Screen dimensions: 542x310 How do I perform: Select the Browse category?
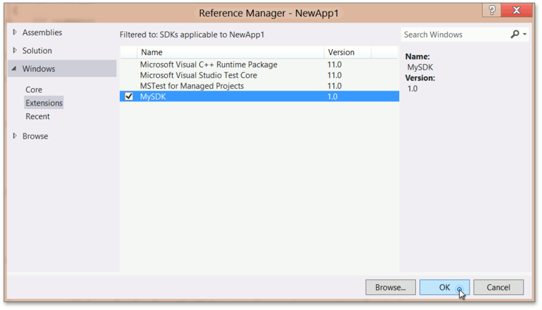pos(35,136)
